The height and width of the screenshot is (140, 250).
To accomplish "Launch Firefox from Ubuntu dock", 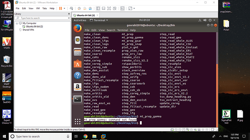I will pos(78,28).
